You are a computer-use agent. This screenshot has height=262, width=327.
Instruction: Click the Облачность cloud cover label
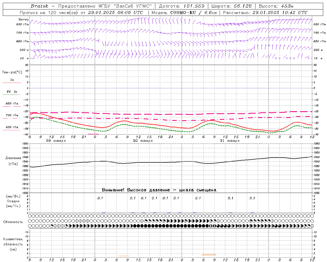click(13, 222)
